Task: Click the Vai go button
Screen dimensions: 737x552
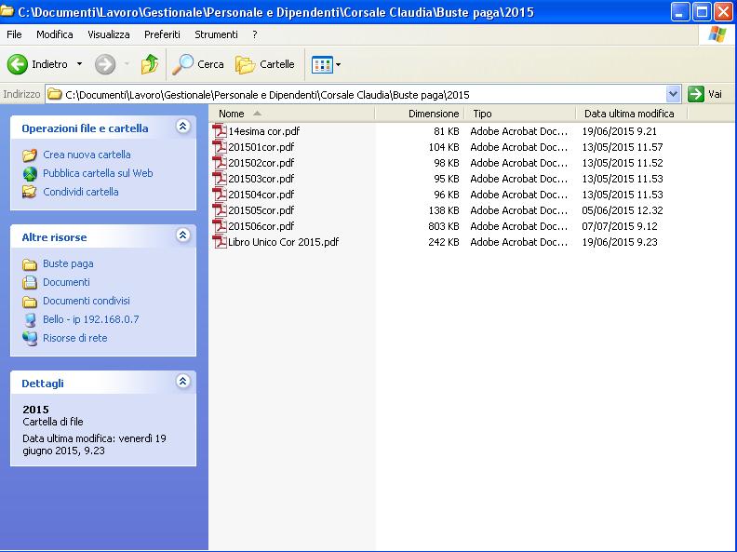Action: tap(705, 94)
